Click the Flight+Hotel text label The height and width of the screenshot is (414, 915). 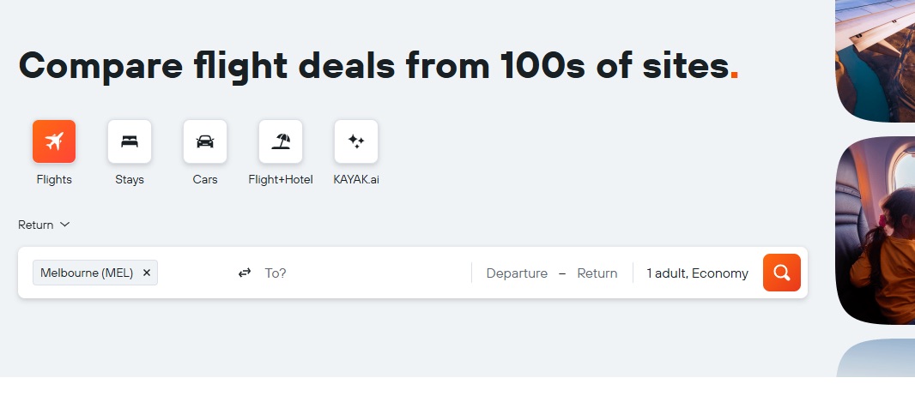pyautogui.click(x=281, y=180)
